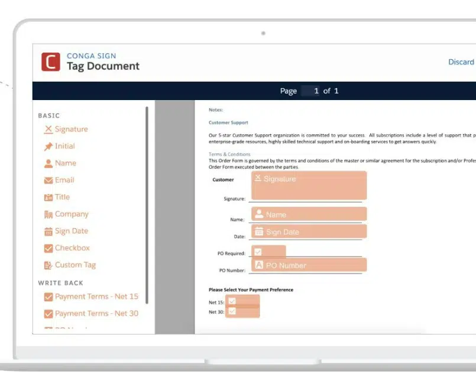Select the Company building icon
The width and height of the screenshot is (476, 383).
click(48, 215)
